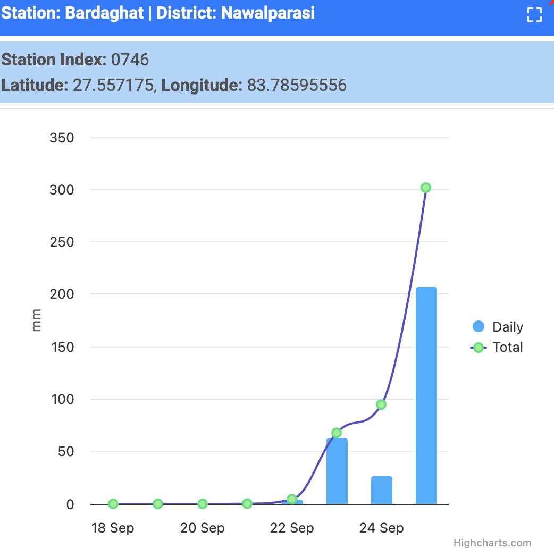554x557 pixels.
Task: Click the Latitude 27.557175 value
Action: pos(113,85)
